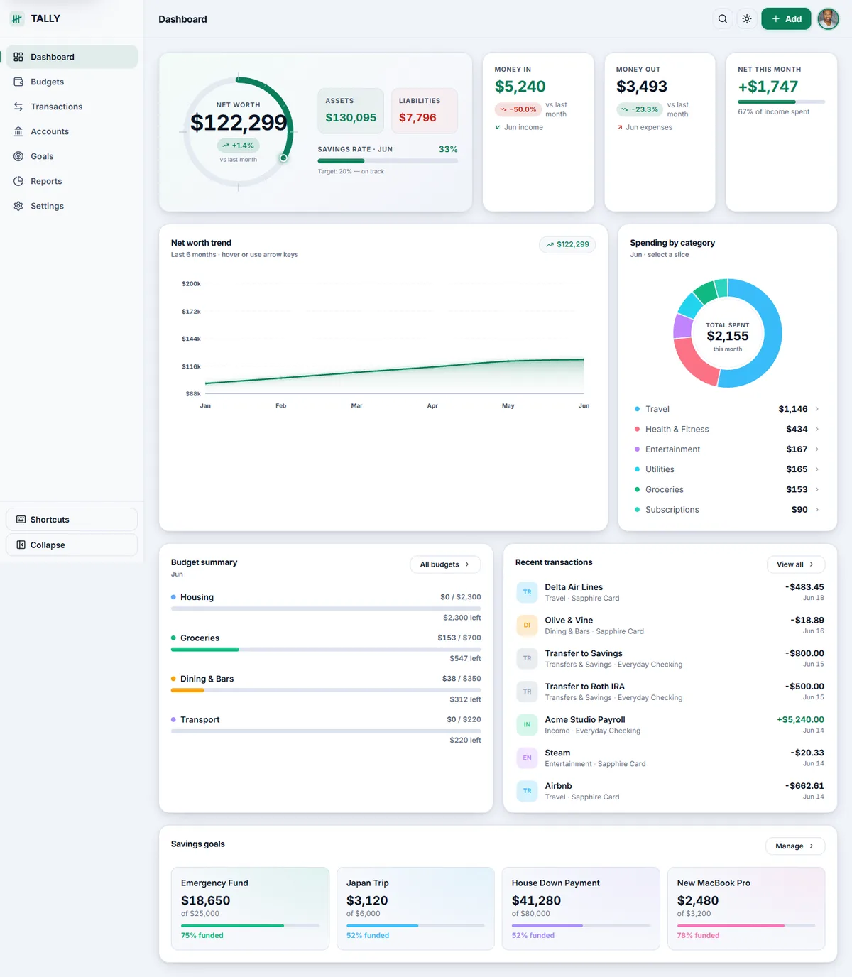Click the Groceries budget progress bar
The height and width of the screenshot is (977, 852).
pyautogui.click(x=326, y=649)
